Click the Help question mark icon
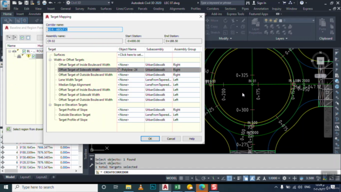Image resolution: width=341 pixels, height=192 pixels. coord(302,3)
